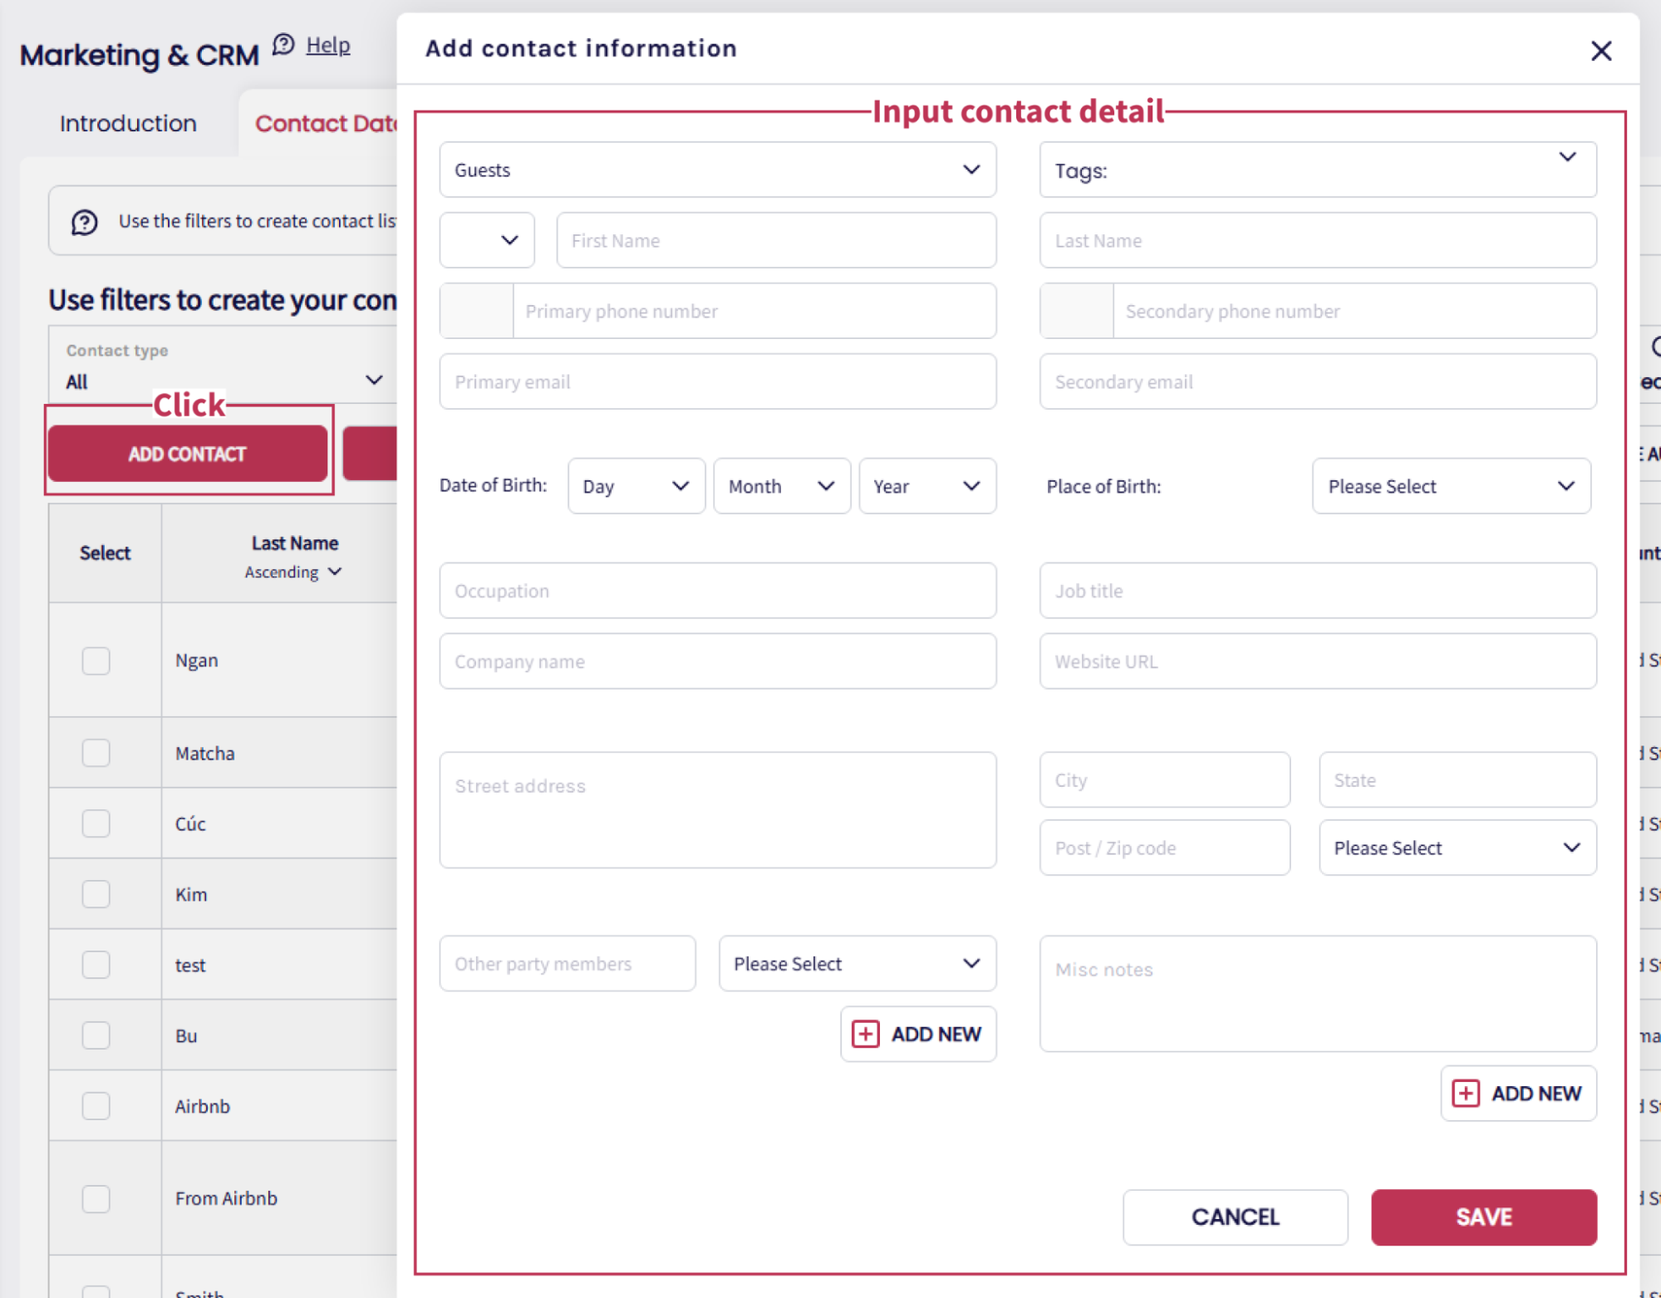Open the Month date of birth dropdown
The height and width of the screenshot is (1298, 1661).
tap(782, 486)
